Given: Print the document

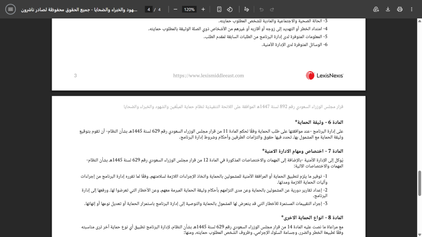Looking at the screenshot, I should 400,9.
